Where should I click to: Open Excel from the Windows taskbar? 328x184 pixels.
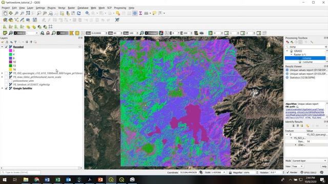pos(58,179)
